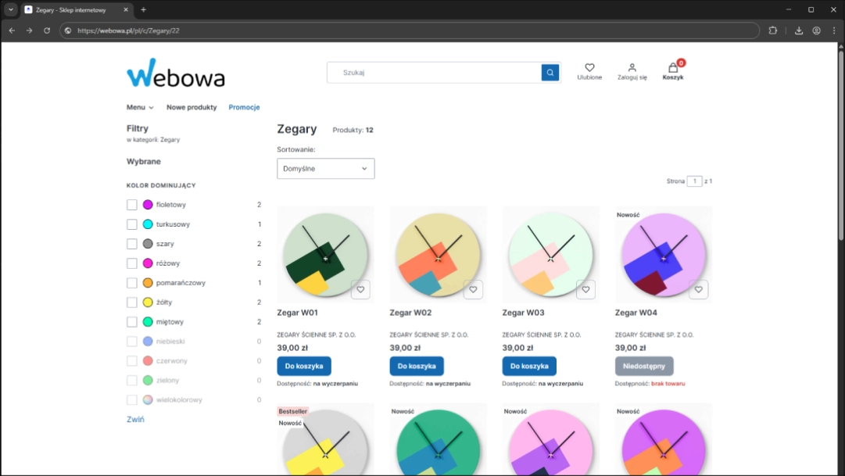Image resolution: width=845 pixels, height=476 pixels.
Task: Reload the page with browser refresh icon
Action: pos(47,30)
